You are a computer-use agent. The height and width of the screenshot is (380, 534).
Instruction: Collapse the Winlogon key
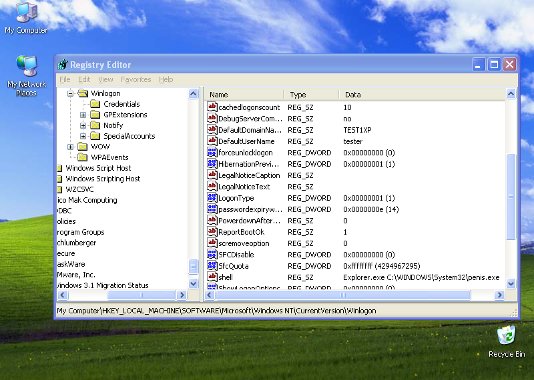coord(70,93)
